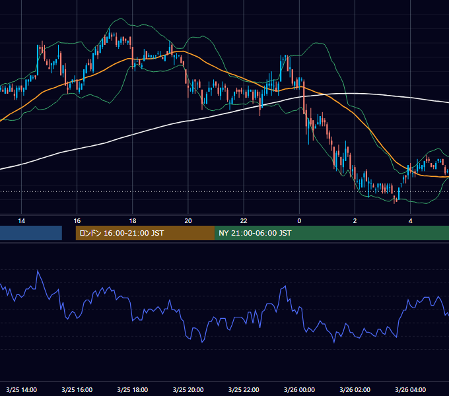
Task: Click the blue session bar before London
Action: pos(31,233)
